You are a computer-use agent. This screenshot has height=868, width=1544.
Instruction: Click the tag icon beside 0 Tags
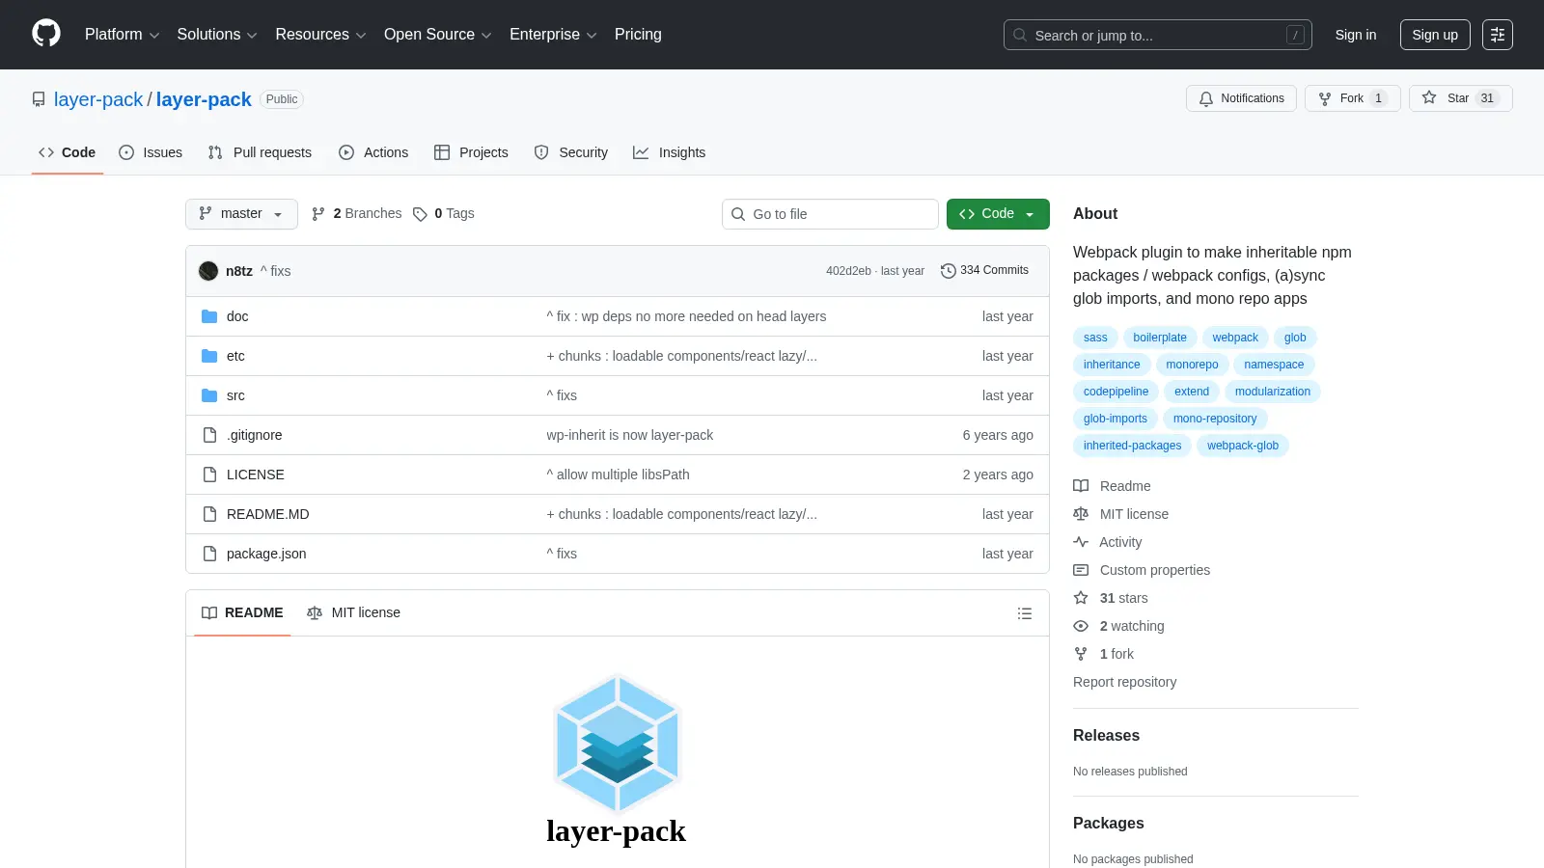tap(420, 214)
